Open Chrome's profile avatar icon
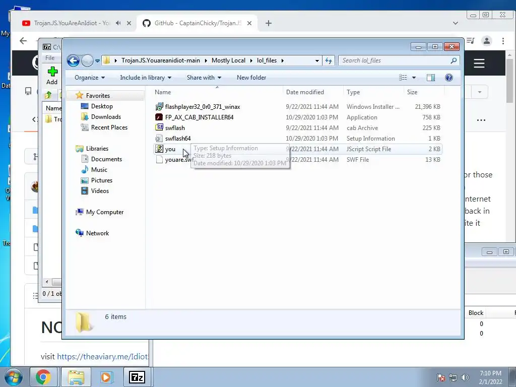Screen dimensions: 516x387 click(487, 41)
